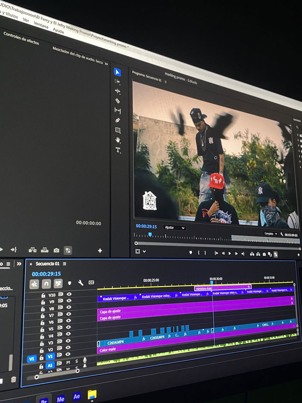
Task: Open Secuencia 01 timeline panel menu
Action: click(x=64, y=264)
